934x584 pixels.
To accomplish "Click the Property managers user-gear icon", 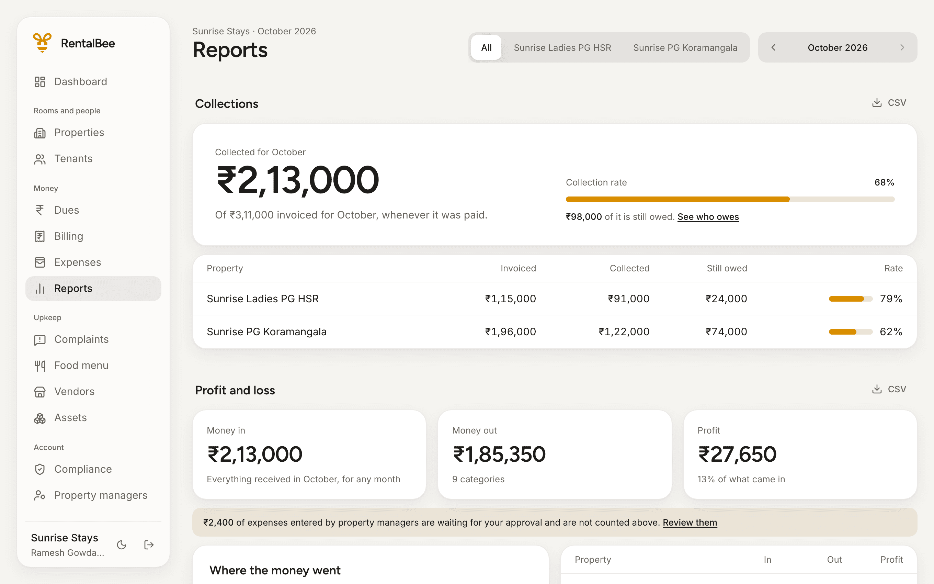I will [x=40, y=495].
